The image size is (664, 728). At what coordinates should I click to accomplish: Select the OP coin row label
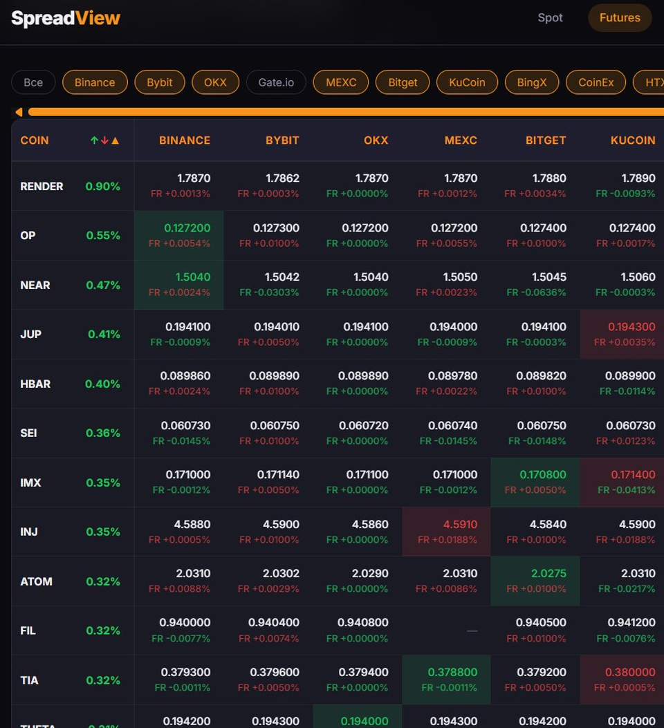click(28, 235)
